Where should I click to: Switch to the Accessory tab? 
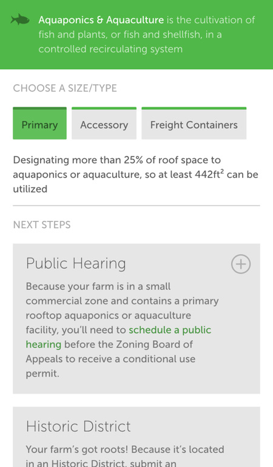pos(104,123)
